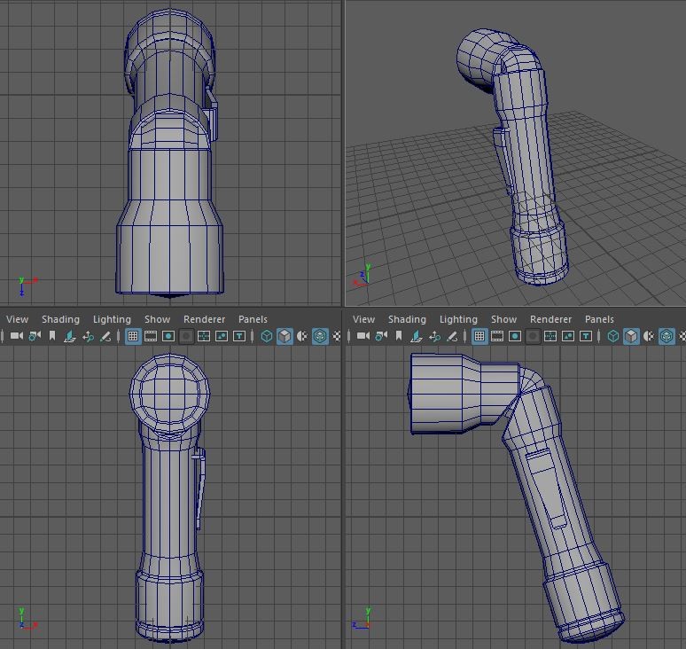Screen dimensions: 686x649
Task: Open Panels menu in the right panel
Action: tap(599, 319)
